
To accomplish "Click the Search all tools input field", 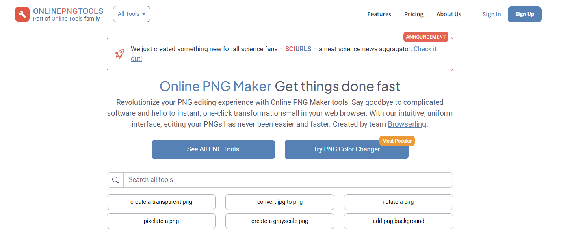I will (284, 179).
